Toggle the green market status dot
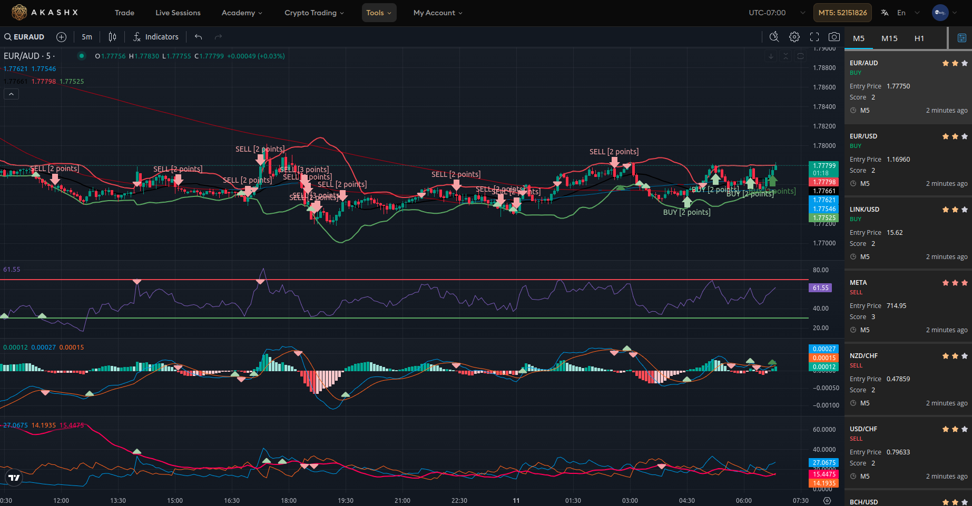The width and height of the screenshot is (972, 506). [x=82, y=56]
